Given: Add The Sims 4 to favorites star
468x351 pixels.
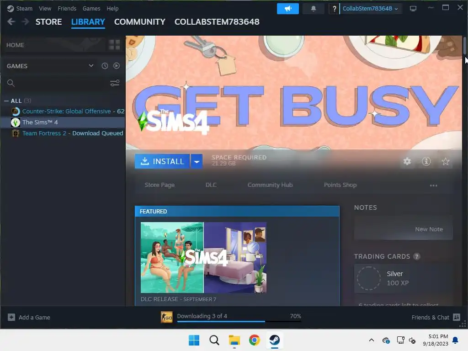Looking at the screenshot, I should click(445, 161).
